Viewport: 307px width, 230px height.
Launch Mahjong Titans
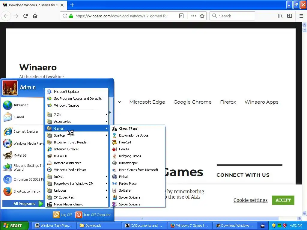(x=138, y=156)
